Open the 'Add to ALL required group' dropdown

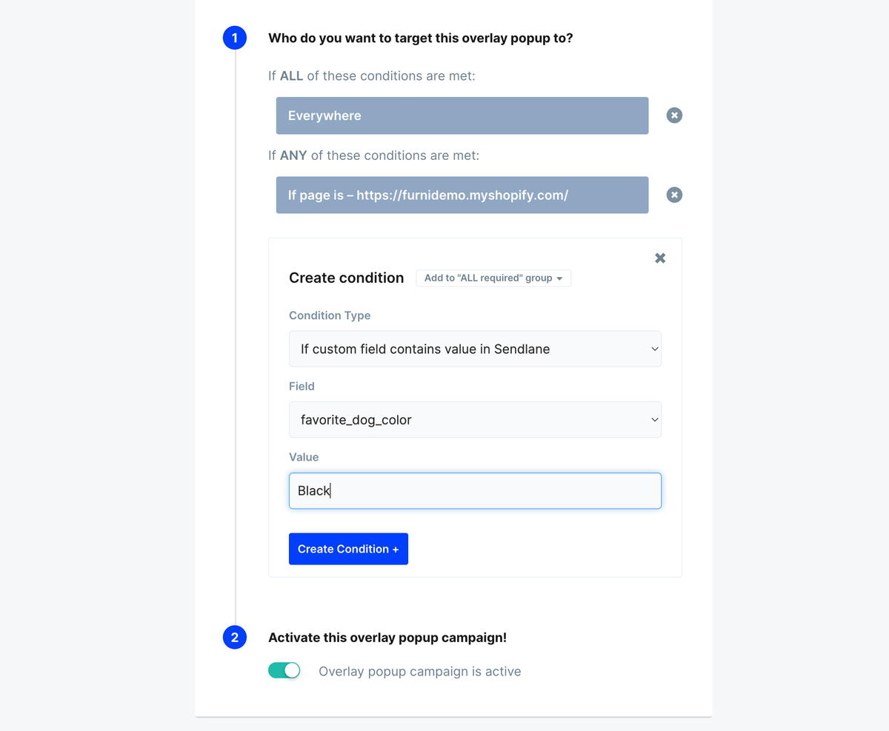click(493, 278)
